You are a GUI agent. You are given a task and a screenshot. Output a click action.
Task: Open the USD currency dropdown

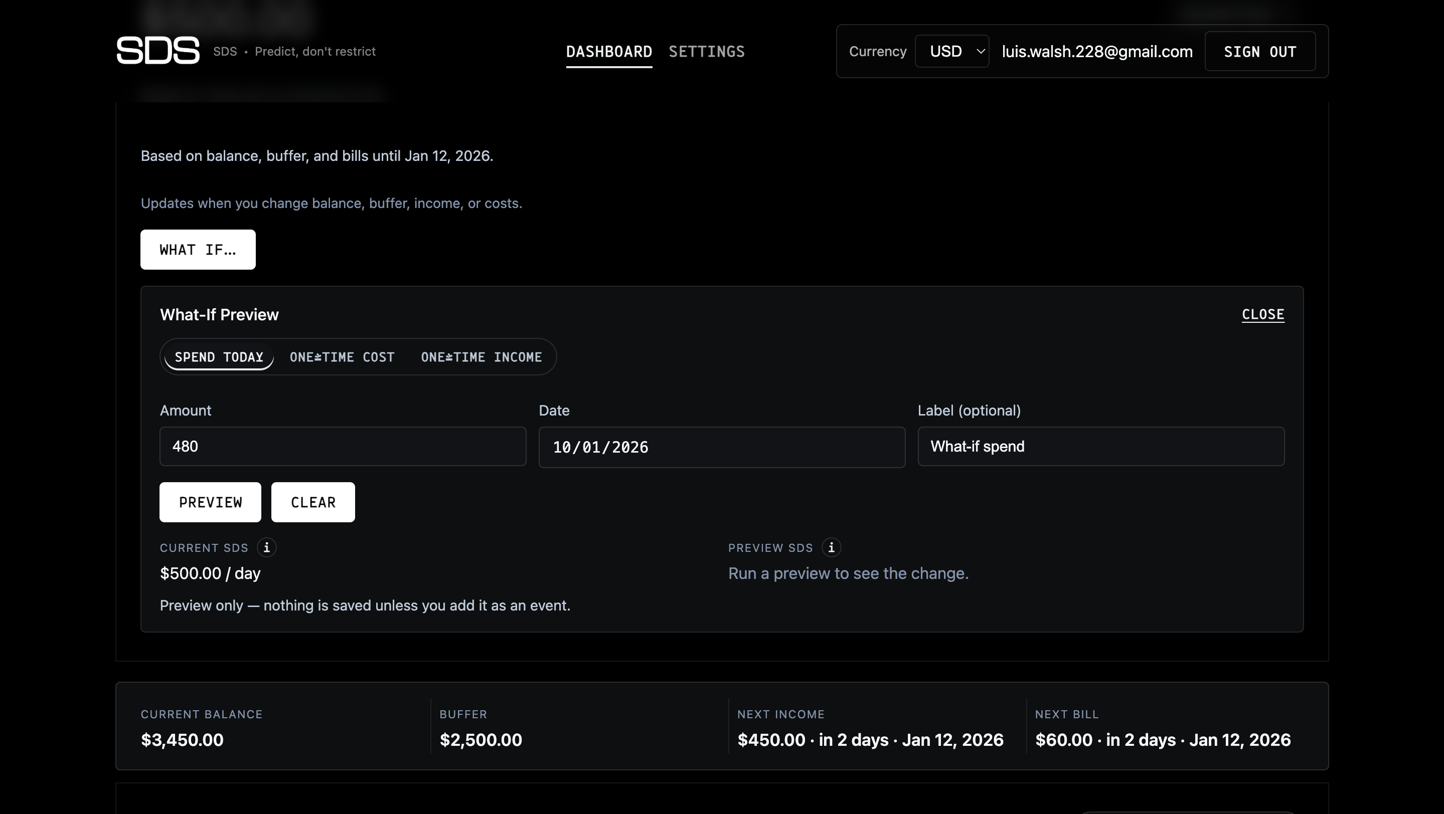click(952, 51)
